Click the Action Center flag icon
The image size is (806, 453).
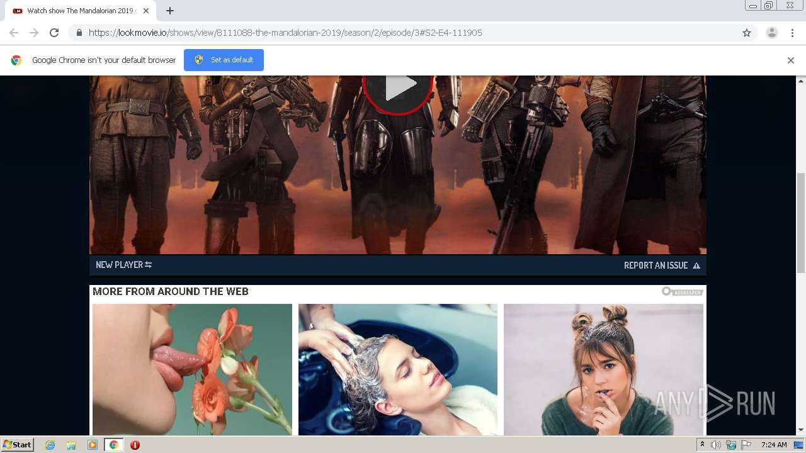pyautogui.click(x=746, y=445)
